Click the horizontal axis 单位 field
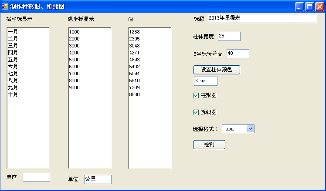 pyautogui.click(x=36, y=177)
